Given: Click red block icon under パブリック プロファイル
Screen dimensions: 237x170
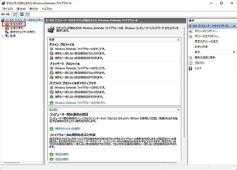Looking at the screenshot, I should tap(51, 92).
